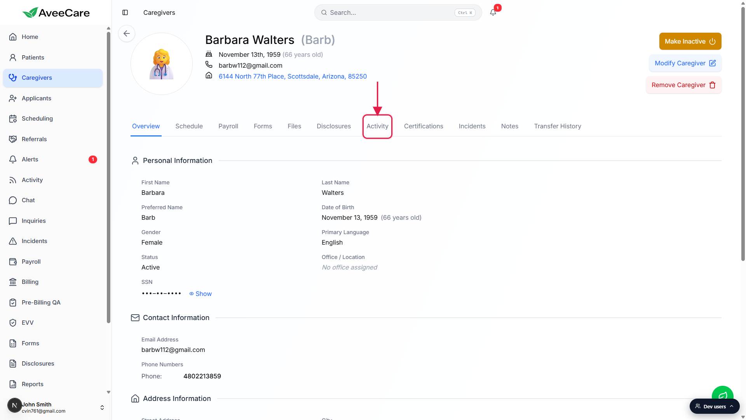Open Pre-Billing QA page

pyautogui.click(x=53, y=303)
